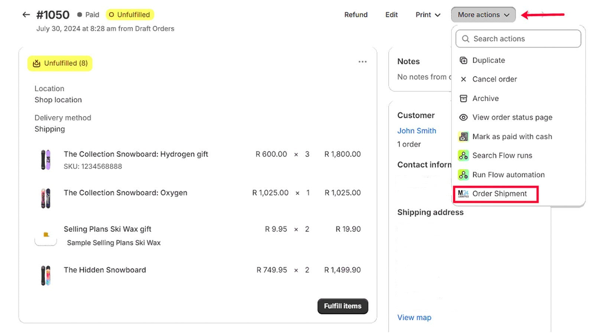
Task: Open the three-dot menu on fulfillment card
Action: point(363,62)
